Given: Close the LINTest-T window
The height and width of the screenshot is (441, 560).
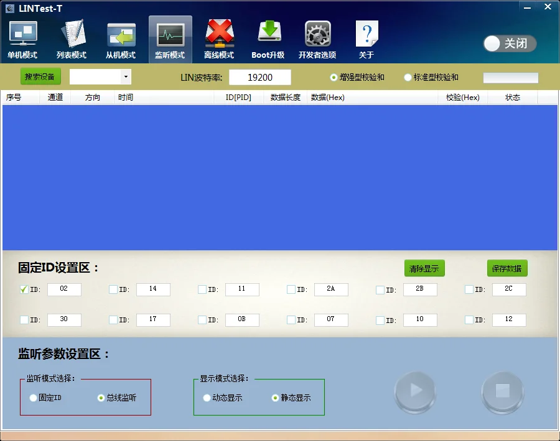Looking at the screenshot, I should click(x=548, y=7).
